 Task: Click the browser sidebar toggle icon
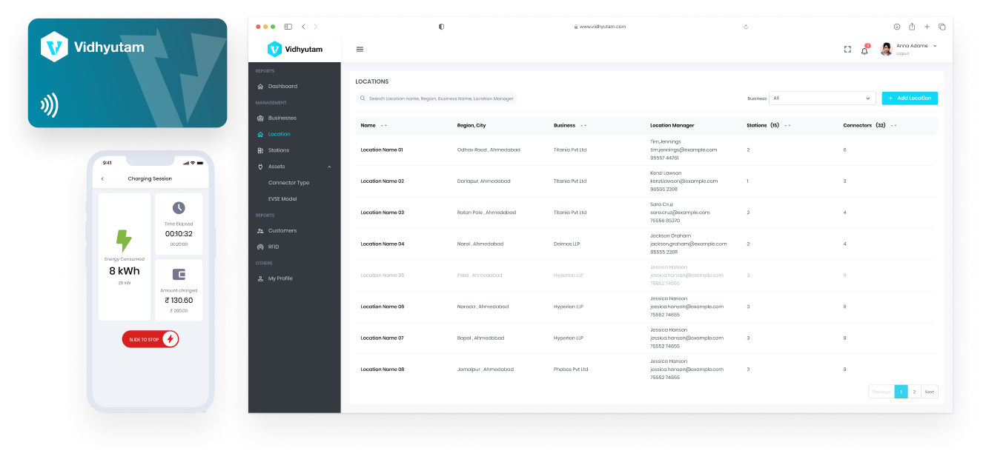[x=288, y=27]
